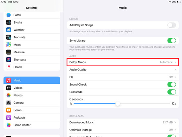Tap the Shortcuts icon

(9, 60)
